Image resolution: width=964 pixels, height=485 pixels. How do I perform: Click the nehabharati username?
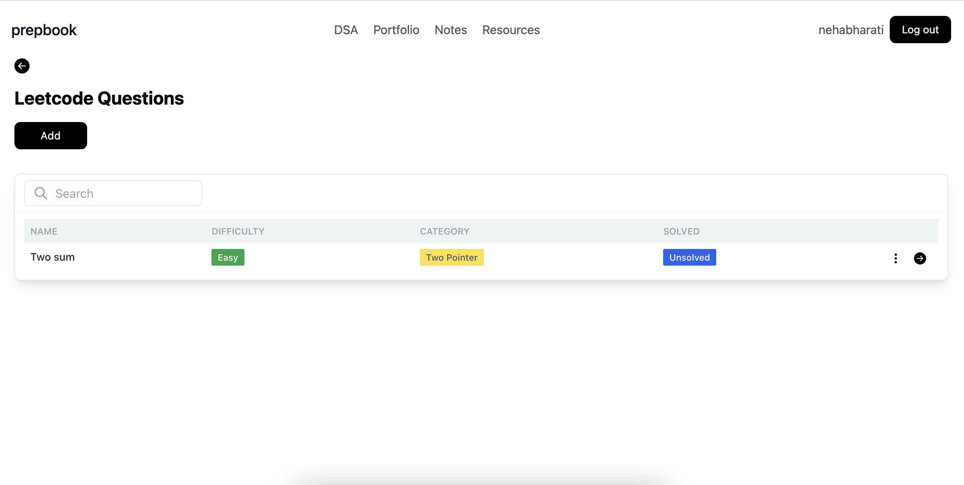click(x=851, y=30)
